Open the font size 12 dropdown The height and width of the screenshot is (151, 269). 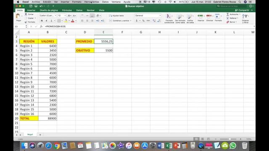click(65, 16)
